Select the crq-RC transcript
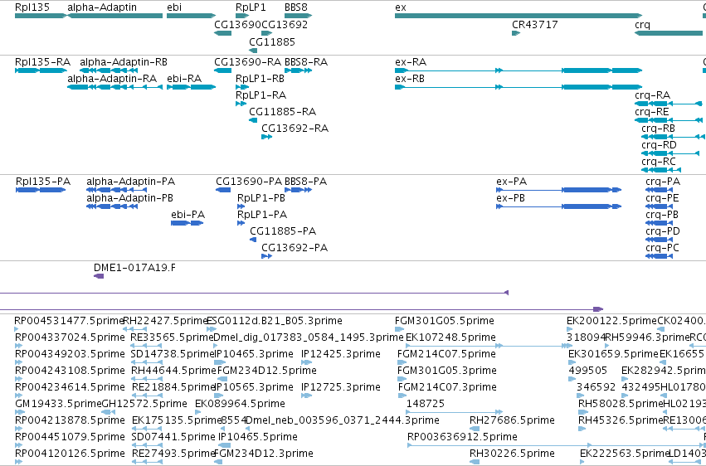706x466 pixels. point(661,170)
